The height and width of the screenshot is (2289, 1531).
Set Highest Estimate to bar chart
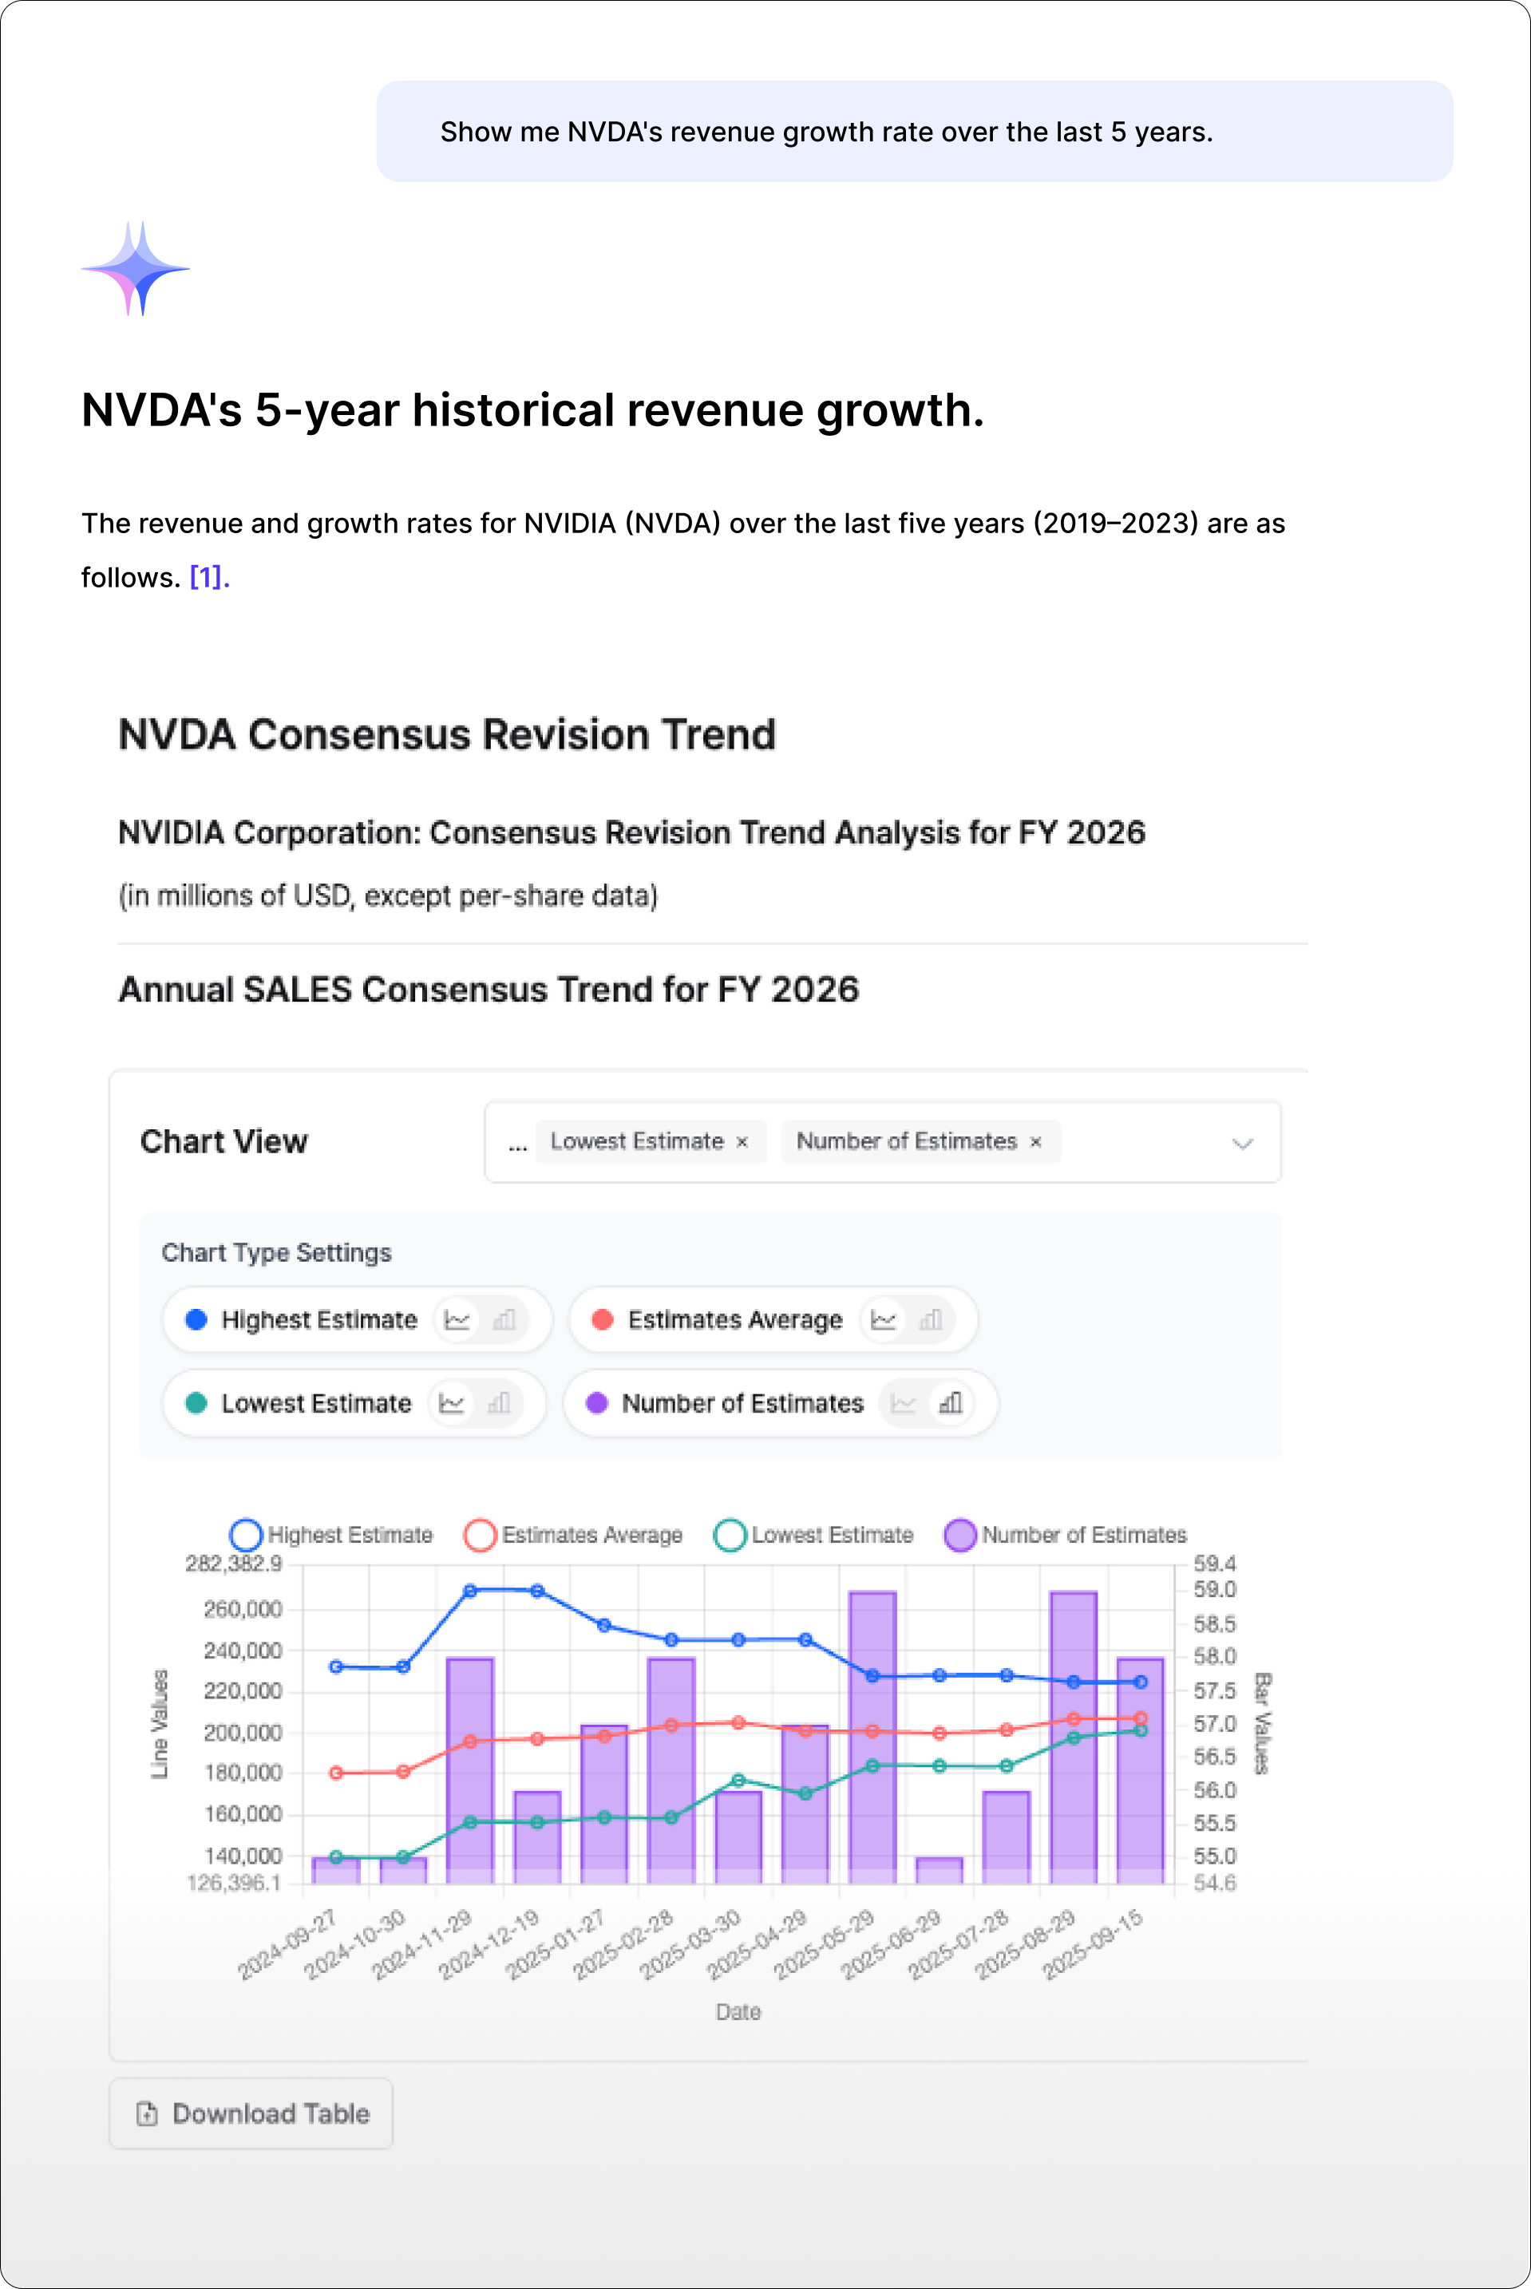[x=504, y=1320]
